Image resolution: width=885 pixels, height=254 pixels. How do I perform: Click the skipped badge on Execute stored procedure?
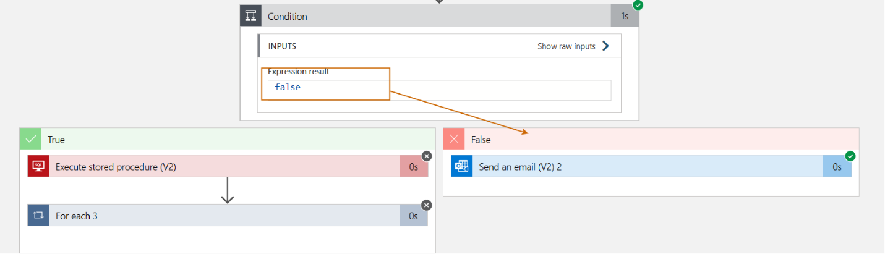click(427, 156)
